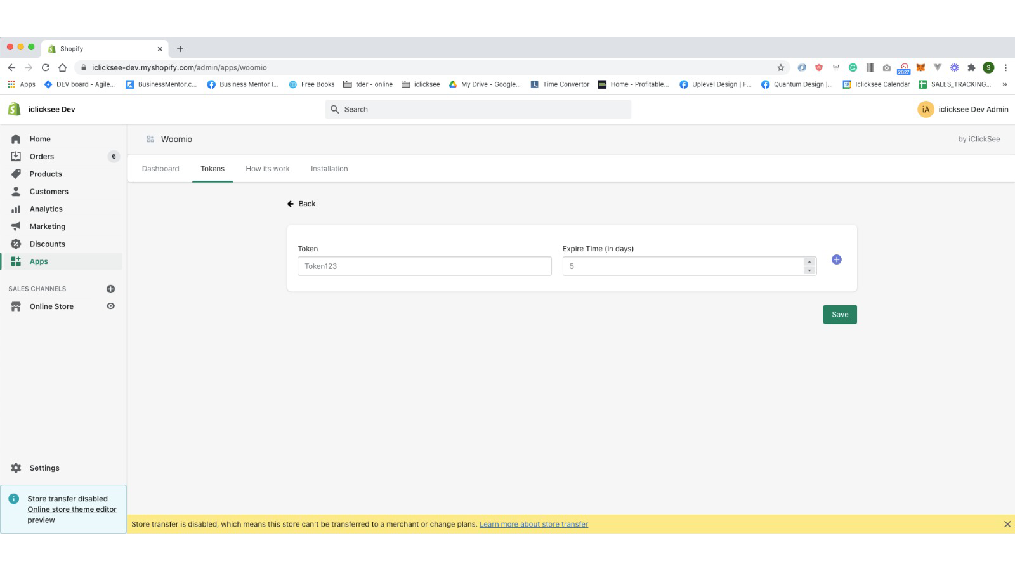Open Settings with the gear icon

click(16, 468)
